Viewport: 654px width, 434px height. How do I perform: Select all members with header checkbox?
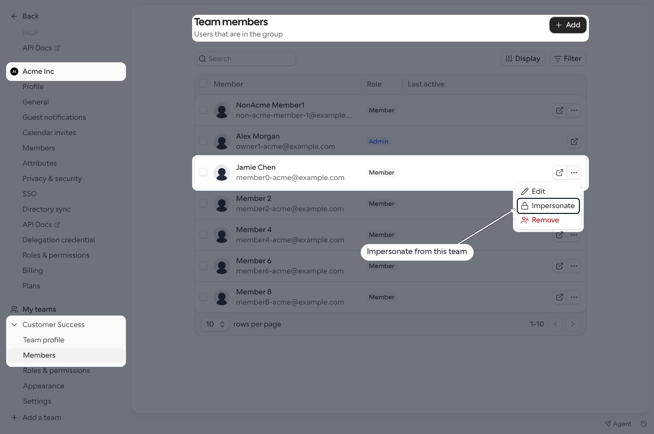[203, 83]
